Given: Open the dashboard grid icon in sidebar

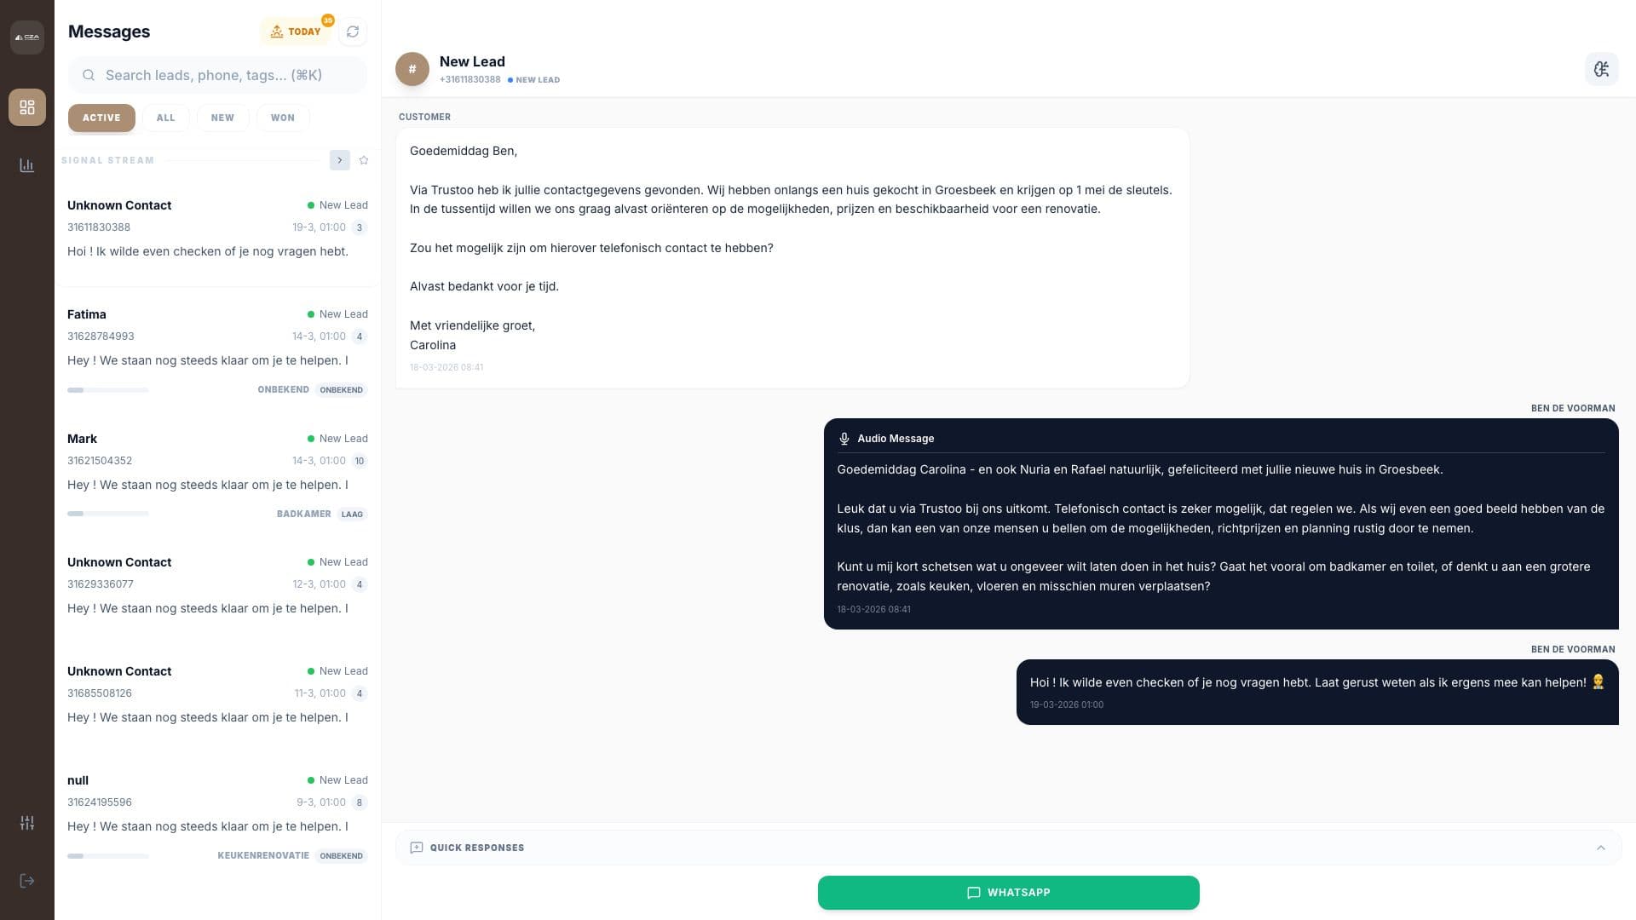Looking at the screenshot, I should [x=27, y=107].
